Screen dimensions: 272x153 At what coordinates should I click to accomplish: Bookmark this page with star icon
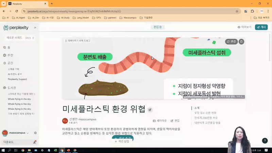(236, 11)
